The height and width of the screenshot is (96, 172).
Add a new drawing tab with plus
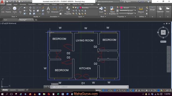pos(36,20)
